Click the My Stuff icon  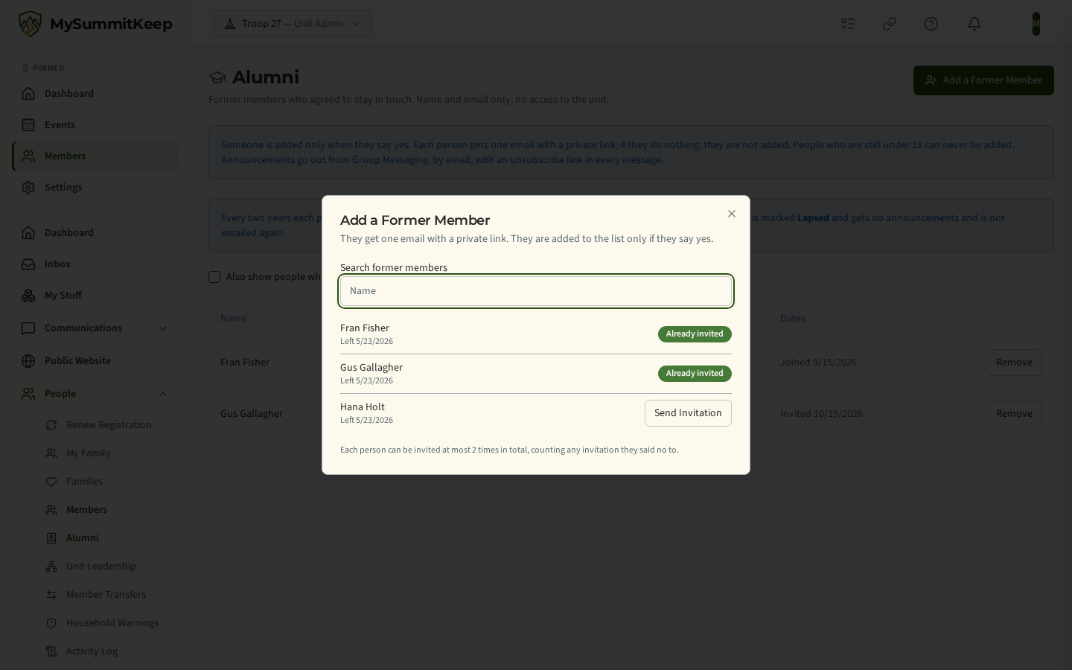point(28,296)
